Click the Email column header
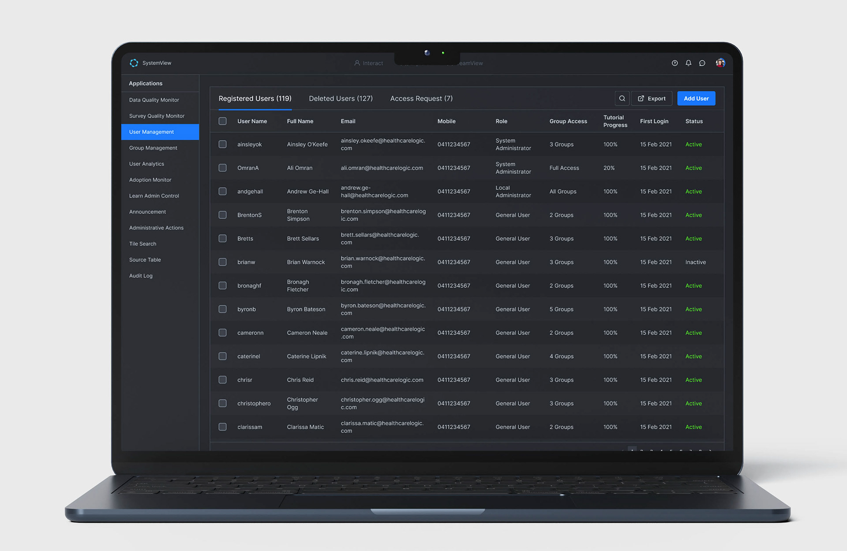847x551 pixels. point(348,121)
